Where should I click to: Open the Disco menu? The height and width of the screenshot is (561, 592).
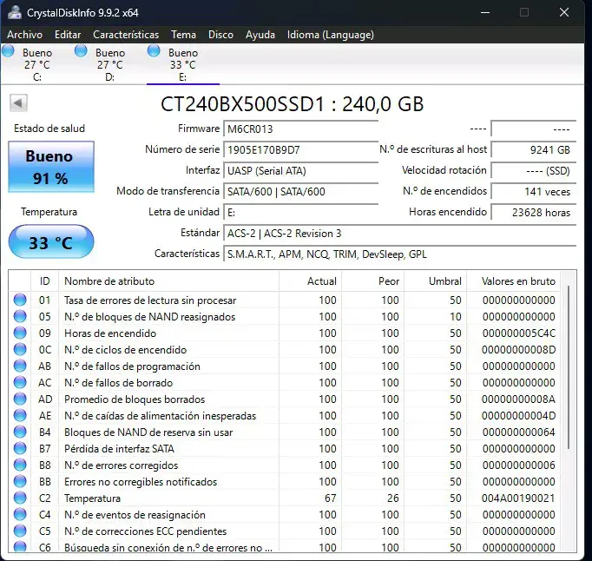(x=220, y=35)
